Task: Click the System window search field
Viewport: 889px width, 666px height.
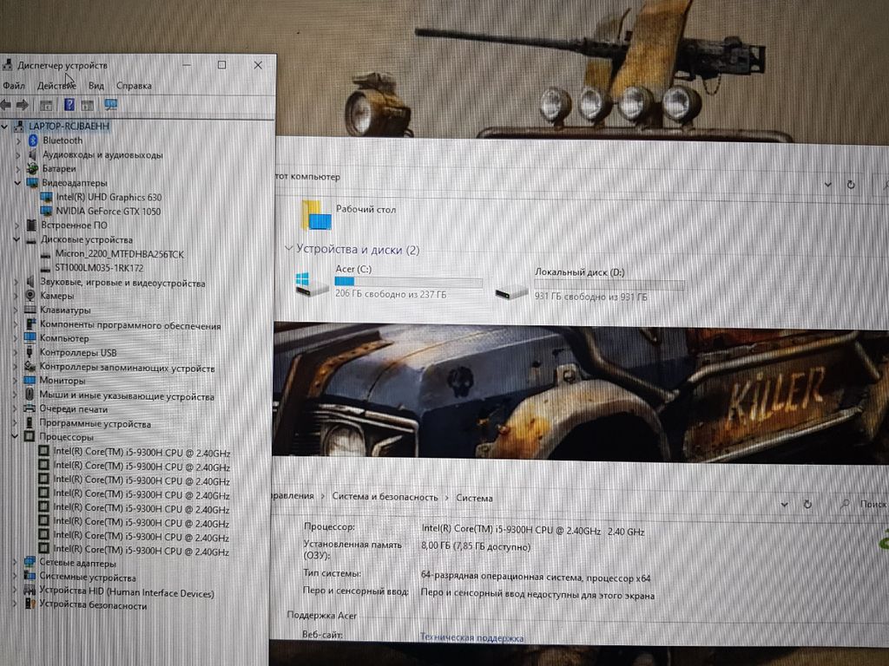Action: tap(865, 504)
